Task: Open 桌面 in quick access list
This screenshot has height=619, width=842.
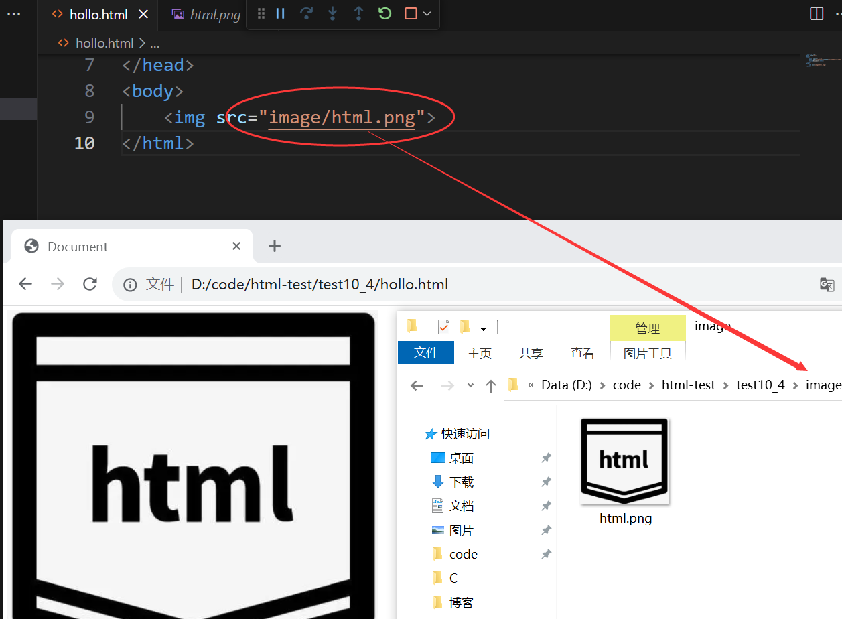Action: click(x=461, y=458)
